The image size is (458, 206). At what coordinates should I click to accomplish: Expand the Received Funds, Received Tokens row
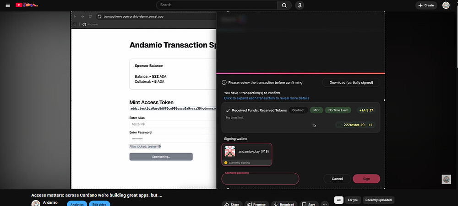coord(300,117)
